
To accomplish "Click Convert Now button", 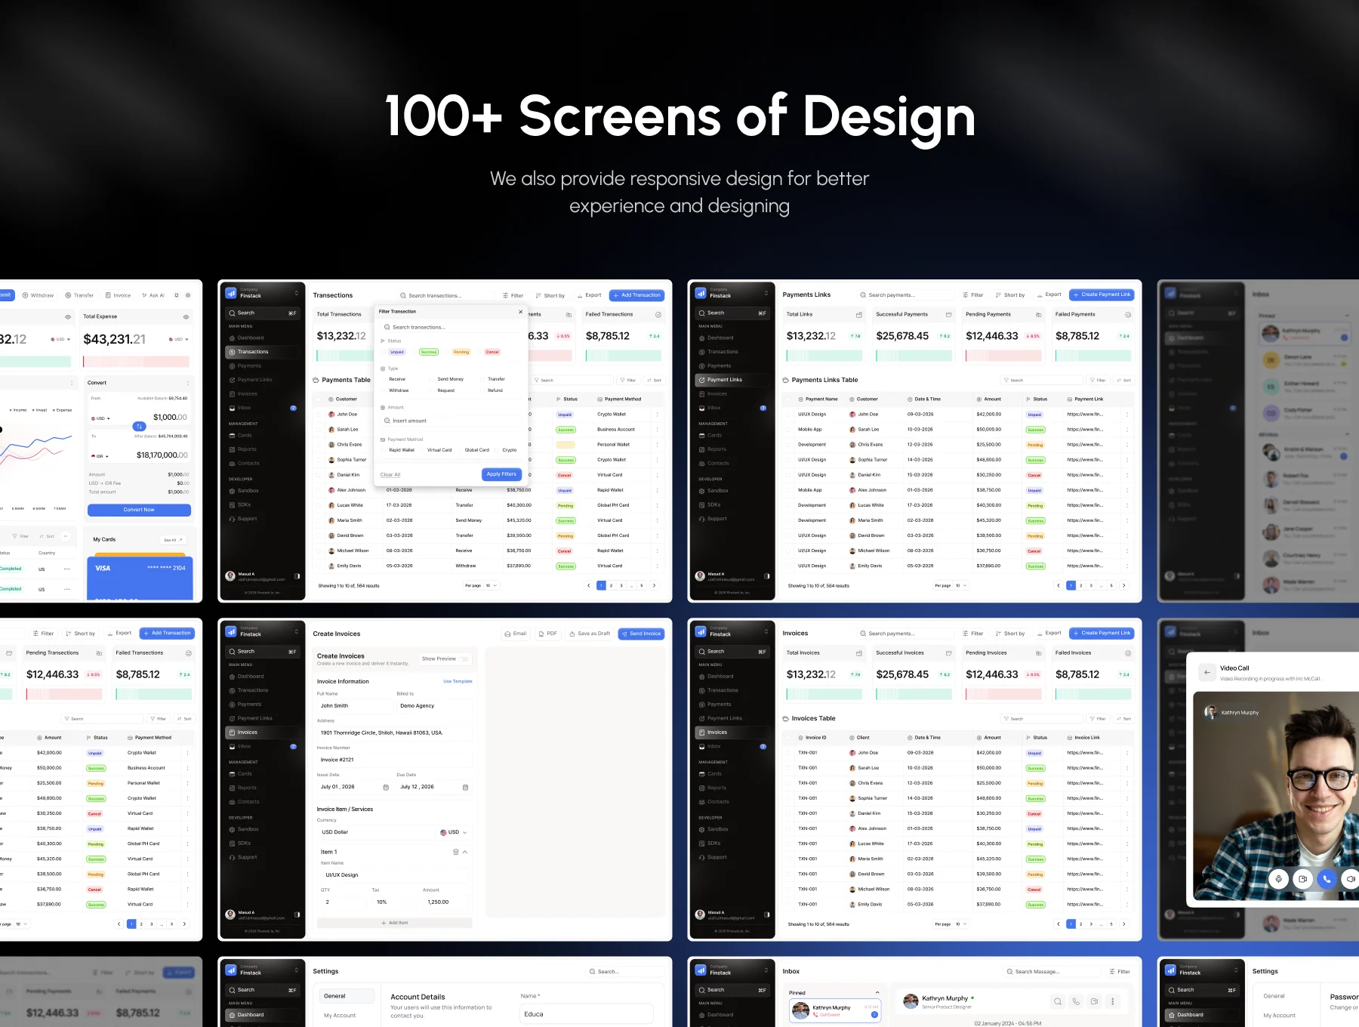I will point(139,510).
